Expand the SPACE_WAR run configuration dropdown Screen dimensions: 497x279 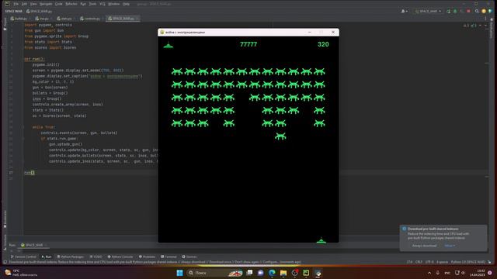pyautogui.click(x=428, y=11)
